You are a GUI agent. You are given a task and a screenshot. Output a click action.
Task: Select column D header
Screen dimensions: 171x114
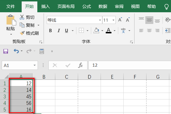tap(89, 77)
